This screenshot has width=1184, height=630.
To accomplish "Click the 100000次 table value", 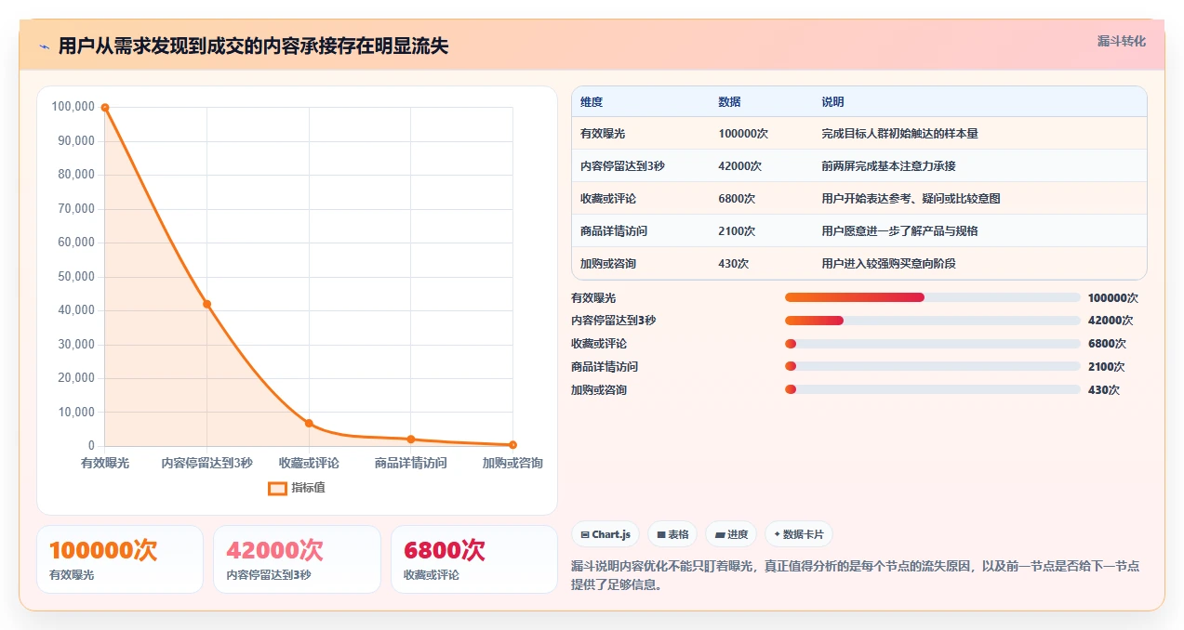I will coord(743,134).
